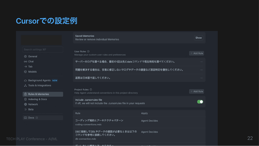This screenshot has height=146, width=259.
Task: Click Add Rule button for Project Rules
Action: [x=196, y=91]
